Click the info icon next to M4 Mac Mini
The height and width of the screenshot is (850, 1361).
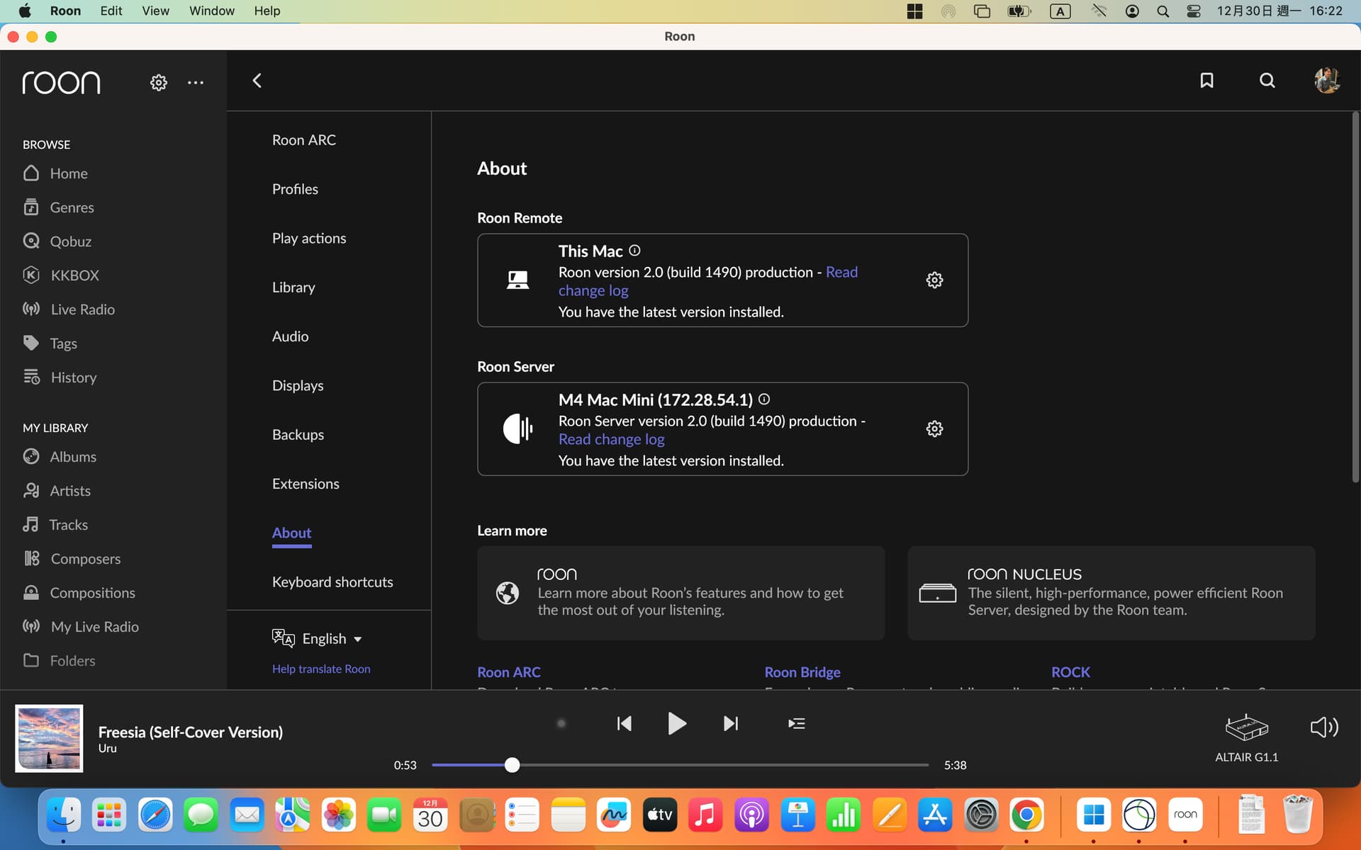764,399
